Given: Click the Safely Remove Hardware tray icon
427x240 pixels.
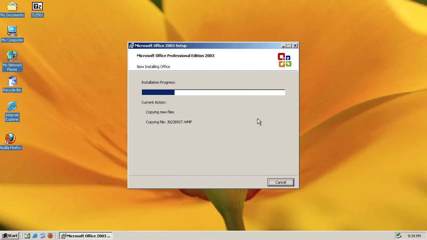Looking at the screenshot, I should [399, 236].
